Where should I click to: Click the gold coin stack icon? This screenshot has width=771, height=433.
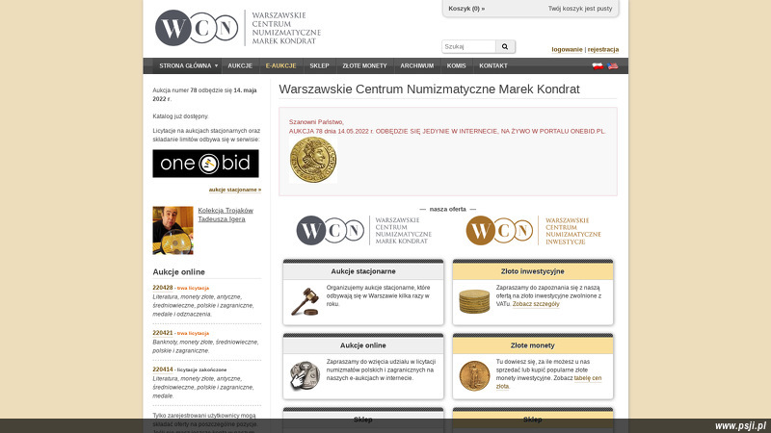474,301
